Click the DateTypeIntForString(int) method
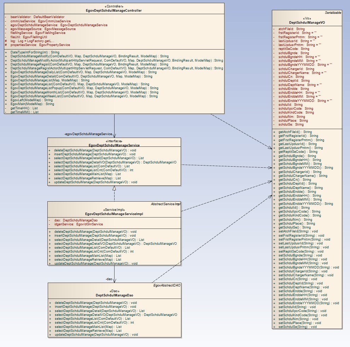Screen dimensions: 350x347 (35, 52)
